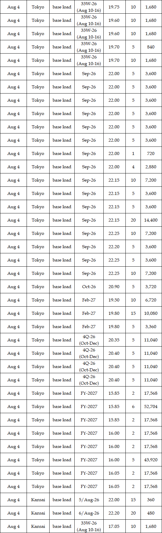Click the 20.35 price cell
This screenshot has height=533, width=162.
point(114,340)
